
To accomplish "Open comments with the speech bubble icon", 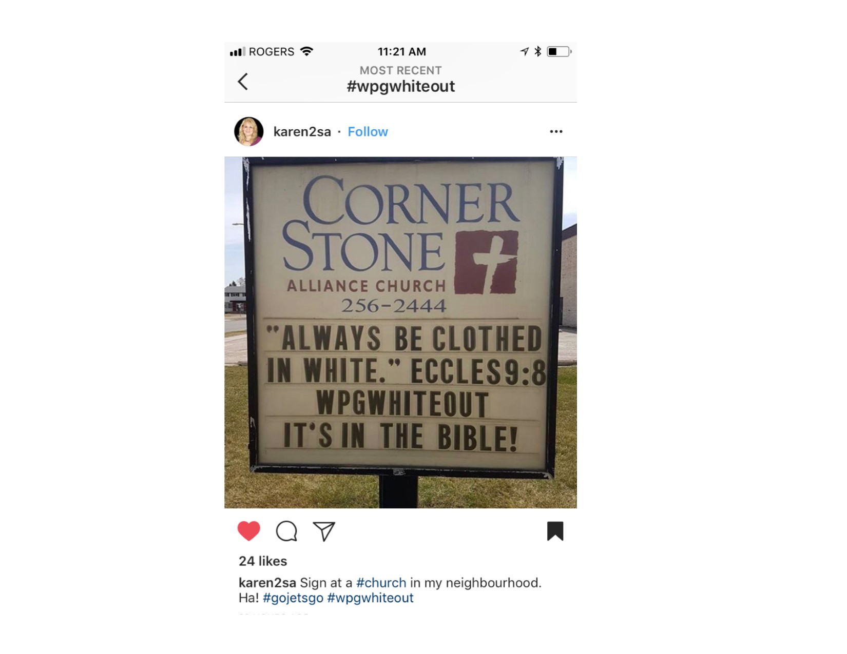I will point(286,531).
